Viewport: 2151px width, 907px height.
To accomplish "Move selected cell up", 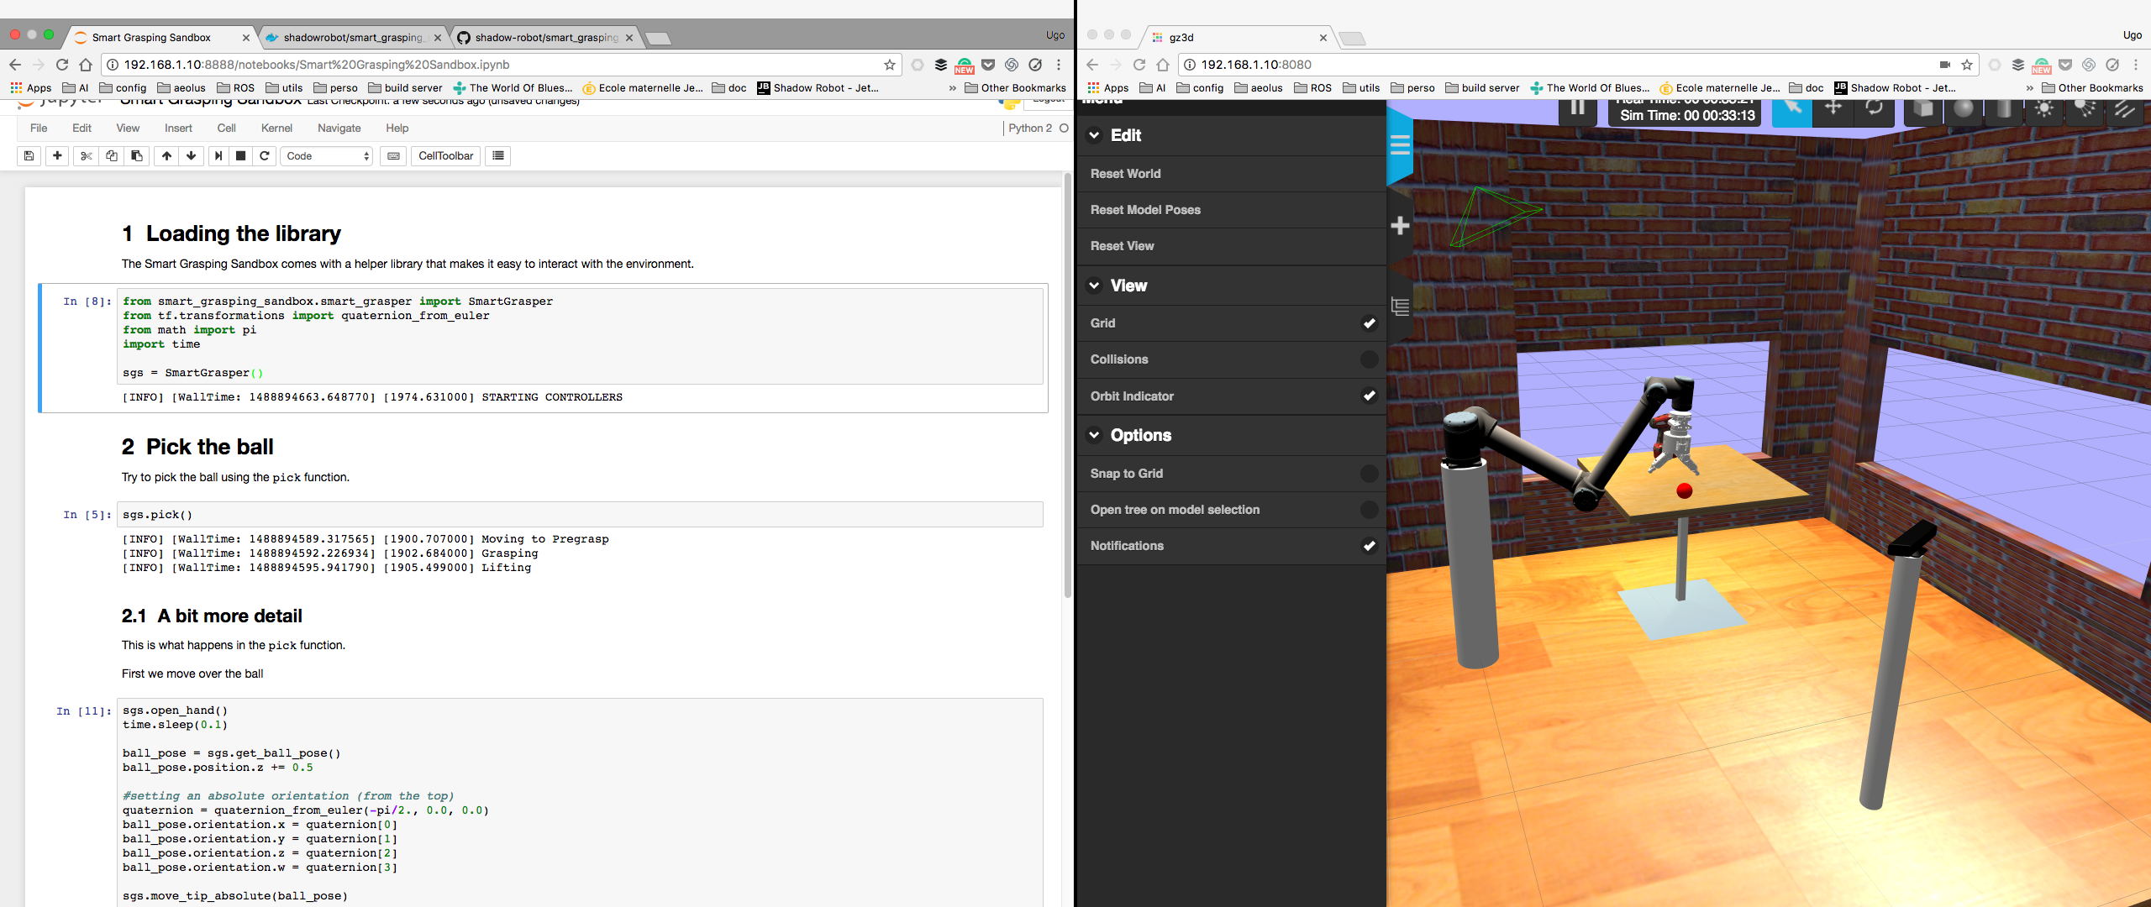I will 166,156.
